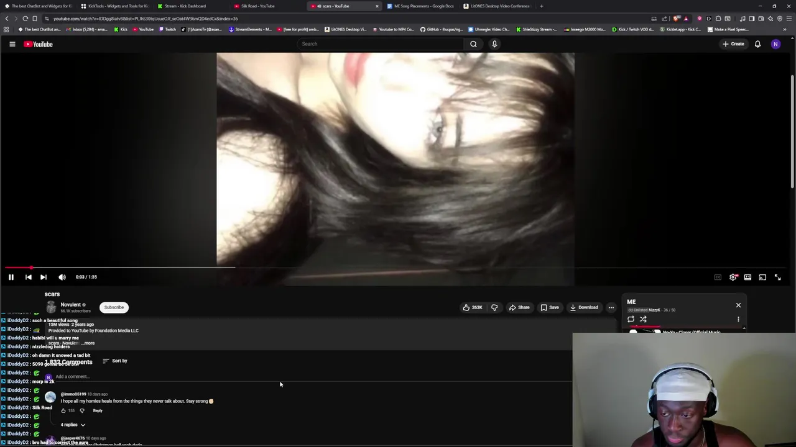
Task: Dislike the scars video
Action: [494, 307]
